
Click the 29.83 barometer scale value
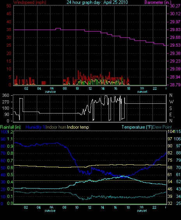(x=175, y=30)
